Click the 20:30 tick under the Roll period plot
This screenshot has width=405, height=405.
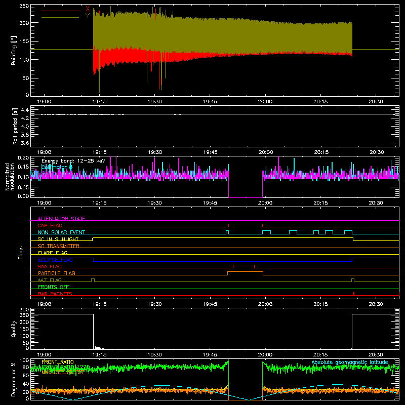click(x=377, y=152)
